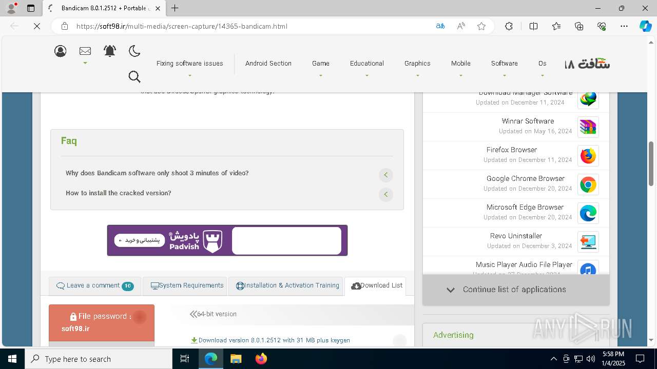Image resolution: width=657 pixels, height=369 pixels.
Task: Open the user account profile icon
Action: click(x=61, y=51)
